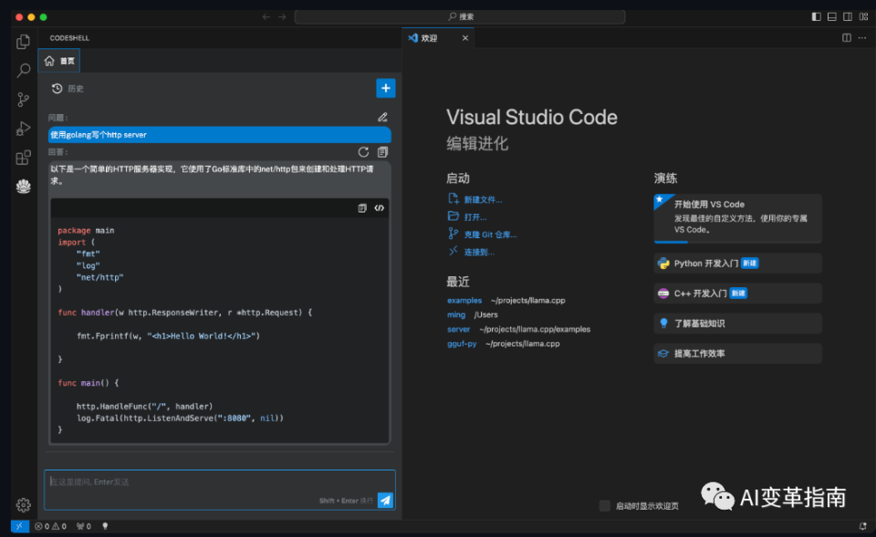The width and height of the screenshot is (876, 537).
Task: Open the CodeShell lotus icon panel
Action: pos(24,186)
